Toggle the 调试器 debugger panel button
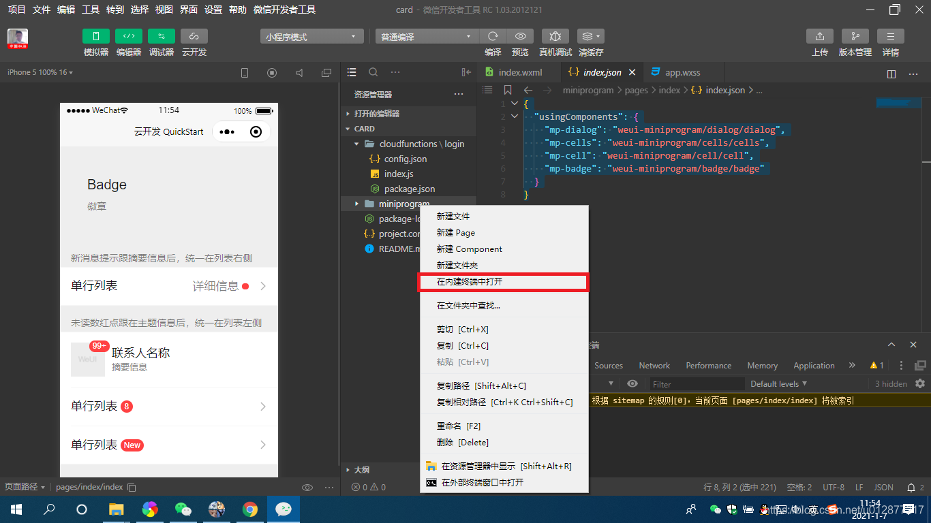The width and height of the screenshot is (931, 523). 162,36
